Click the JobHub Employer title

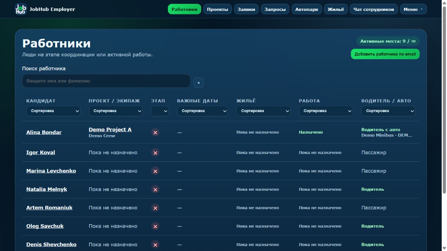[52, 9]
